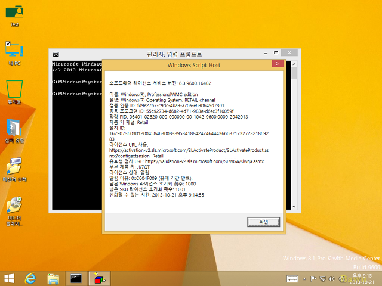Click the 정품 인증 ID line

[x=167, y=105]
